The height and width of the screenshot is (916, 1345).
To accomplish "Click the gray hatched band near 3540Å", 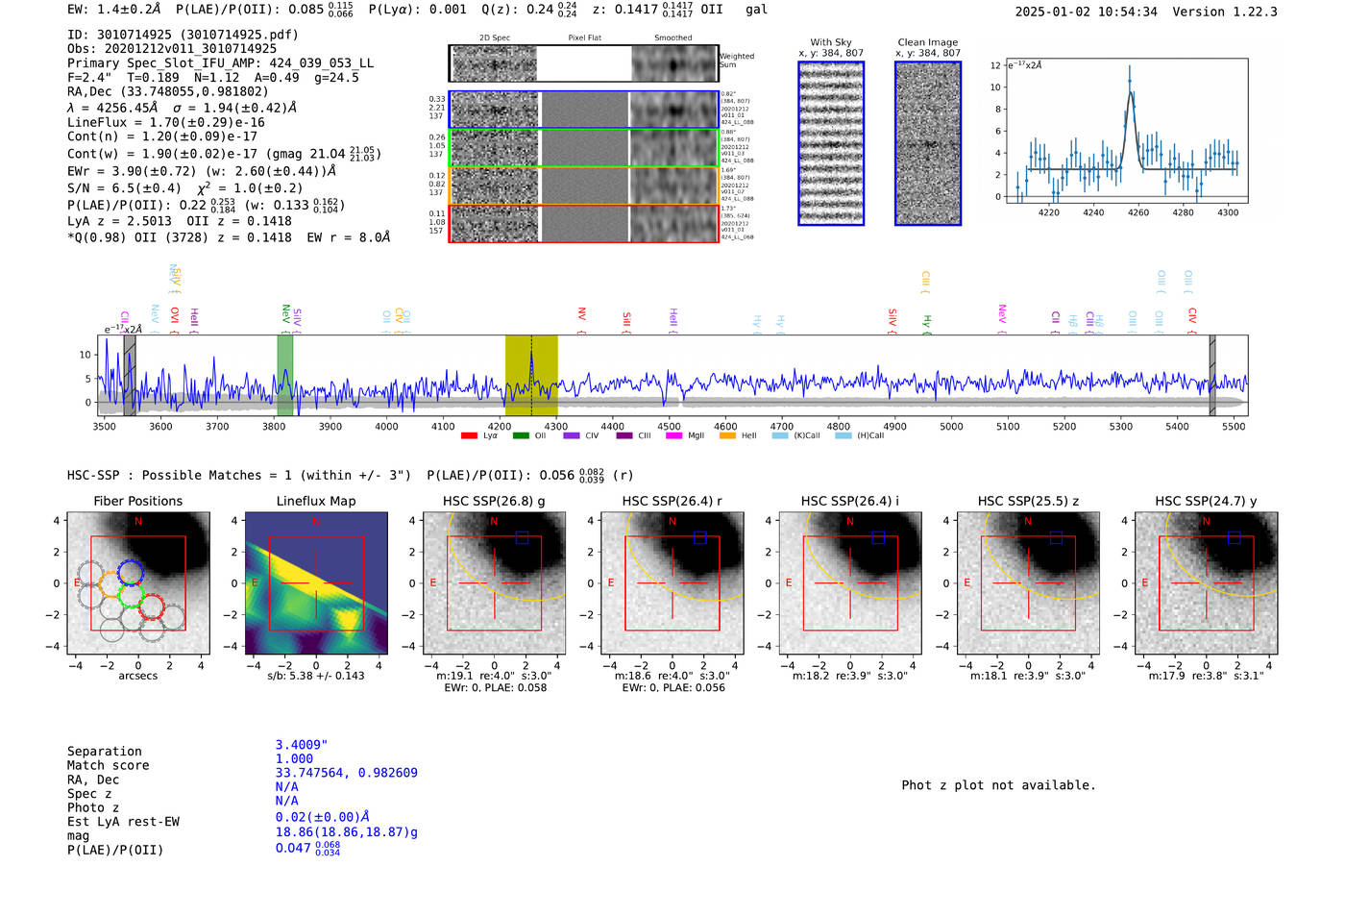I will 130,376.
